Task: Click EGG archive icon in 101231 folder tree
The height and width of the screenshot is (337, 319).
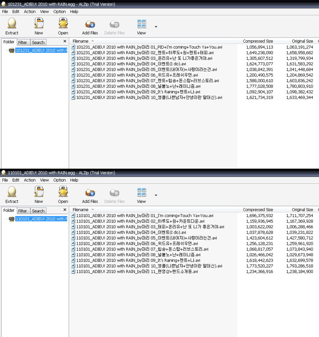Action: [12, 50]
